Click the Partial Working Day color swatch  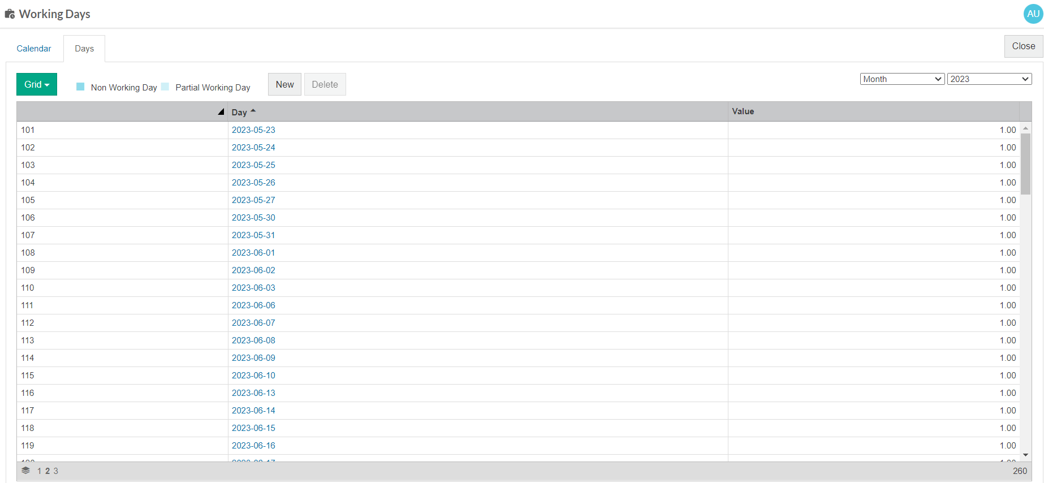point(165,87)
